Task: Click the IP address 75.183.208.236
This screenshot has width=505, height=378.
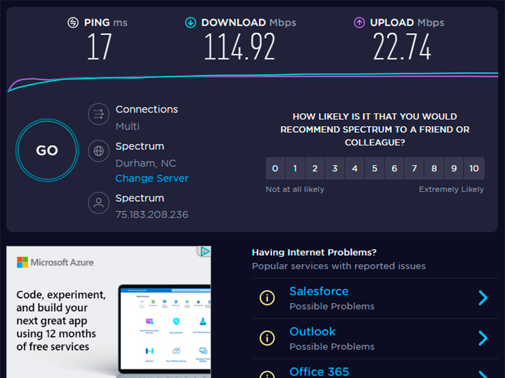Action: pyautogui.click(x=151, y=214)
